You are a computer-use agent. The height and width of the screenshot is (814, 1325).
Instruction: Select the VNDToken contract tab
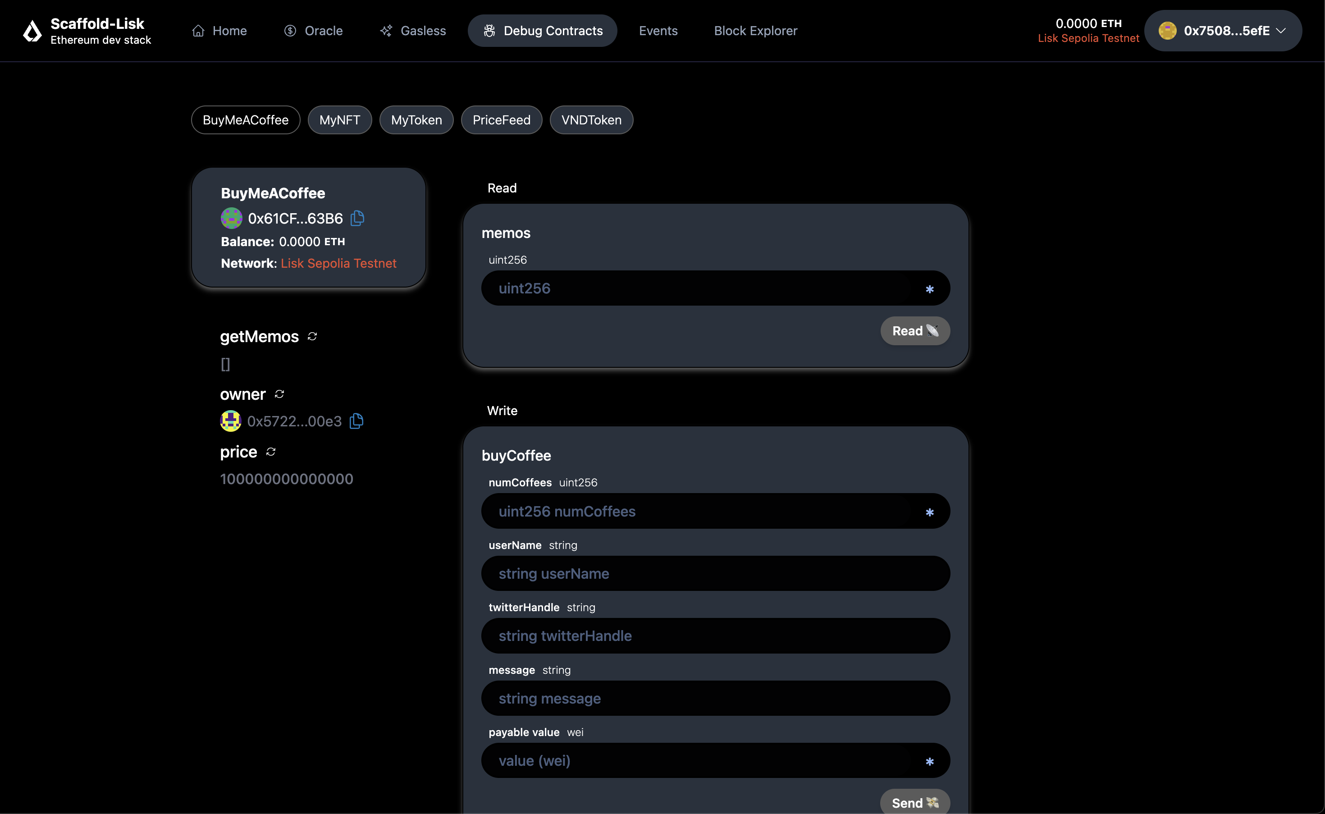click(591, 120)
